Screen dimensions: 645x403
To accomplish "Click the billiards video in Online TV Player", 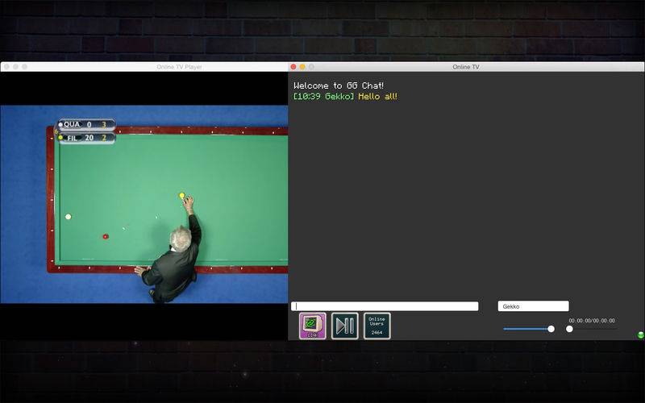I will [144, 205].
